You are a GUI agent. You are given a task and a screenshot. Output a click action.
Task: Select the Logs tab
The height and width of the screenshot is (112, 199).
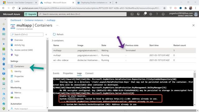(79, 73)
